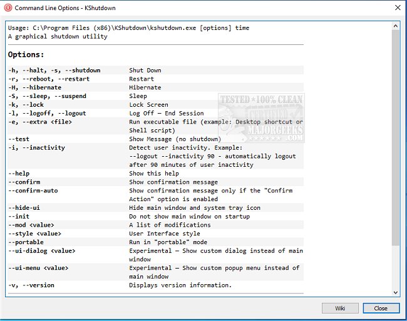Image resolution: width=407 pixels, height=321 pixels.
Task: Click the "--test" option text
Action: [x=19, y=139]
